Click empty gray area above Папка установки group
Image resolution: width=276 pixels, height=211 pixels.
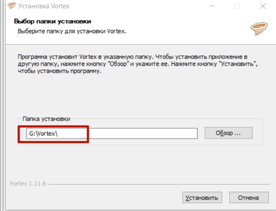(138, 95)
